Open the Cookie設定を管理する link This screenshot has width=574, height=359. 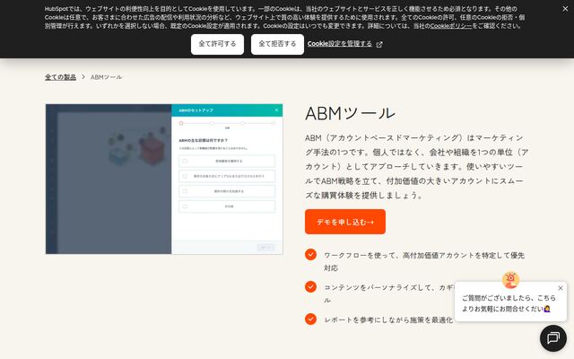[x=339, y=44]
